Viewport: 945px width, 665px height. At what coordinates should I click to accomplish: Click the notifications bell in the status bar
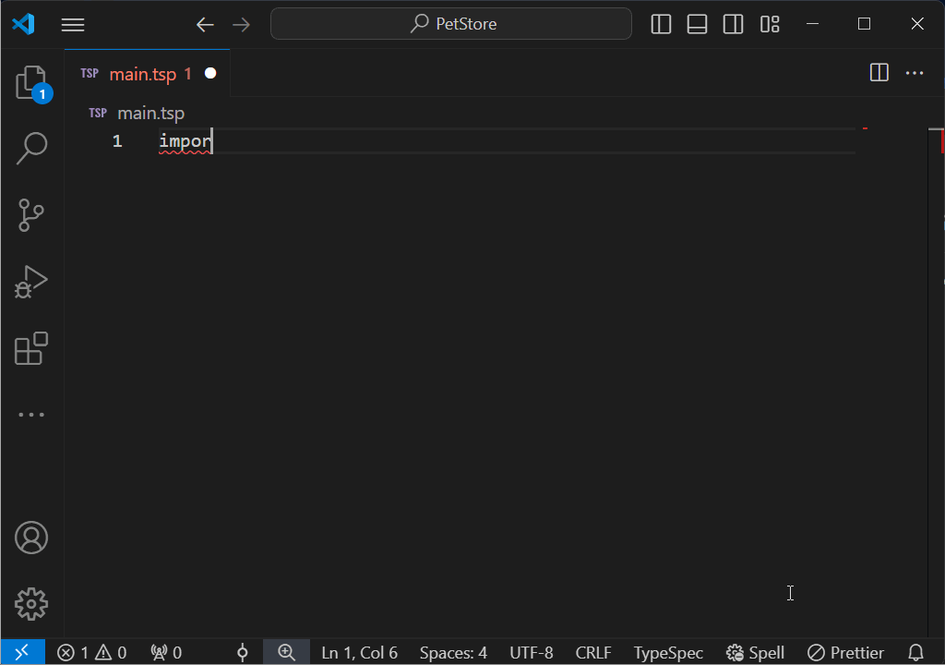915,652
